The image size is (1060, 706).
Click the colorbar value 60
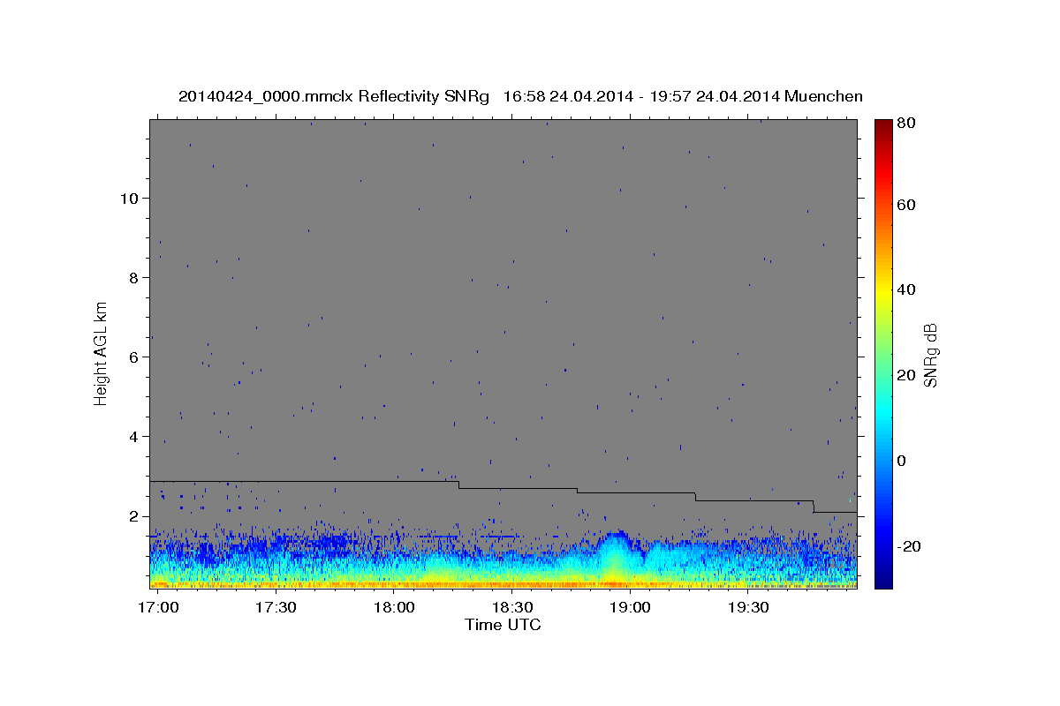pyautogui.click(x=905, y=205)
